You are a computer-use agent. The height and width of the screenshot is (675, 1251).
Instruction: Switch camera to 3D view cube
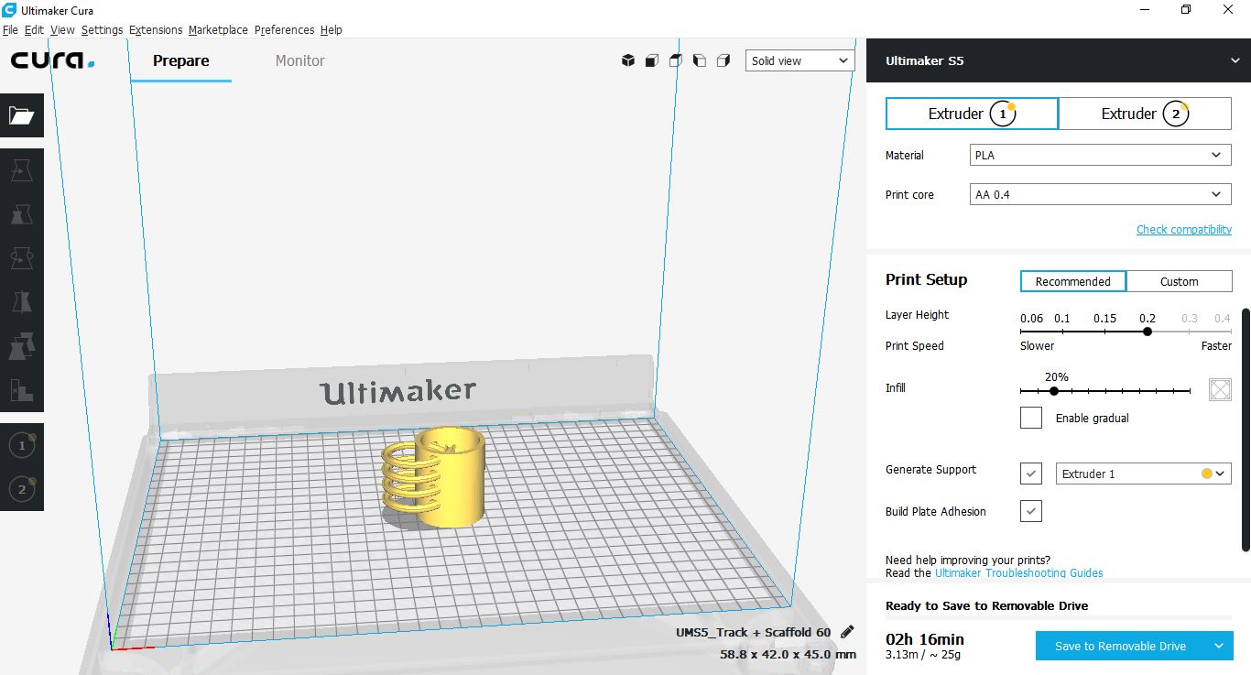click(x=628, y=60)
